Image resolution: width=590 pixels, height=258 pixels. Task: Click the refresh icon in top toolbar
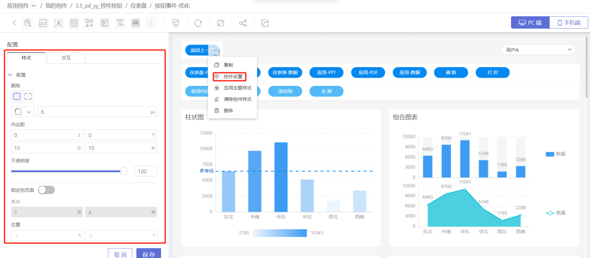198,23
